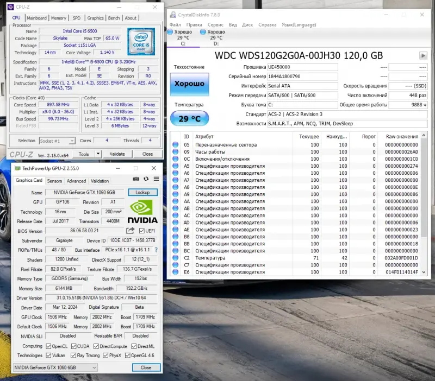Toggle the DirectML checkbox
Image resolution: width=435 pixels, height=381 pixels.
coord(134,346)
